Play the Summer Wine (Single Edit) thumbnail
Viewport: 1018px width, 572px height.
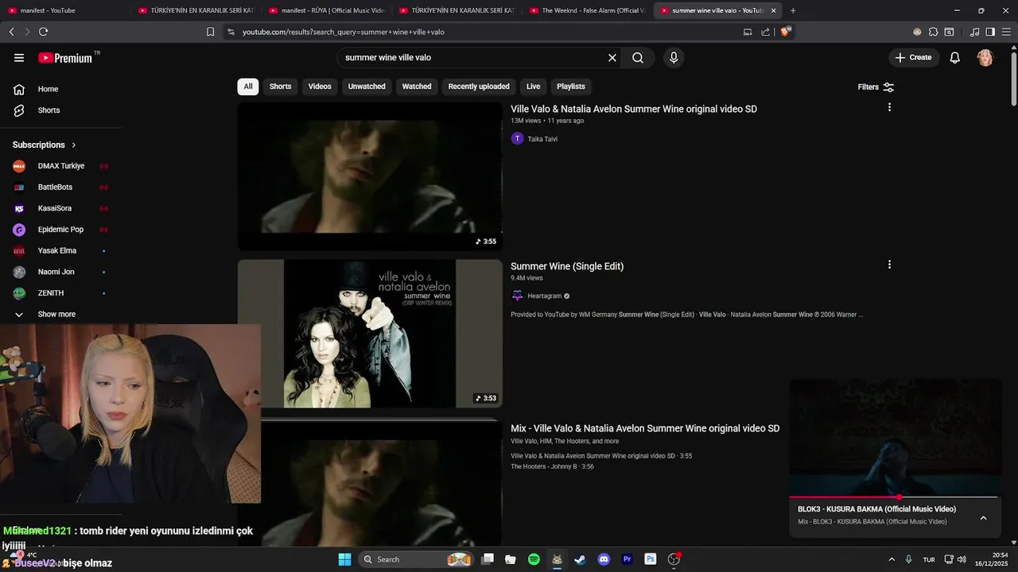tap(370, 334)
